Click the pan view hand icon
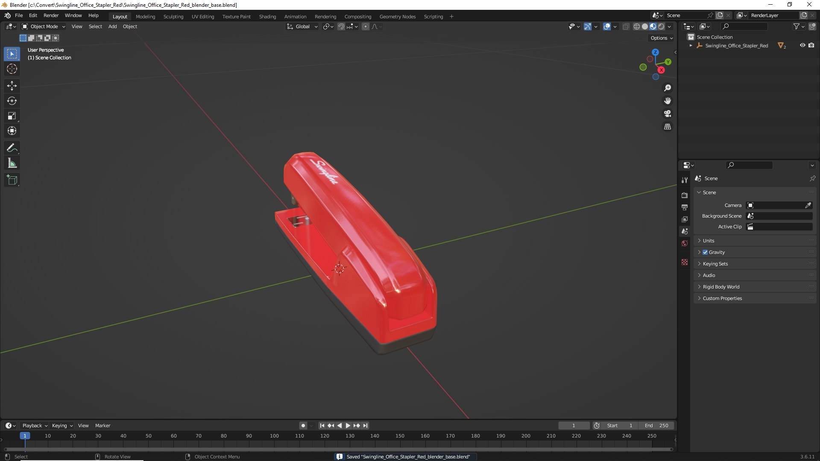The height and width of the screenshot is (461, 820). (x=668, y=101)
